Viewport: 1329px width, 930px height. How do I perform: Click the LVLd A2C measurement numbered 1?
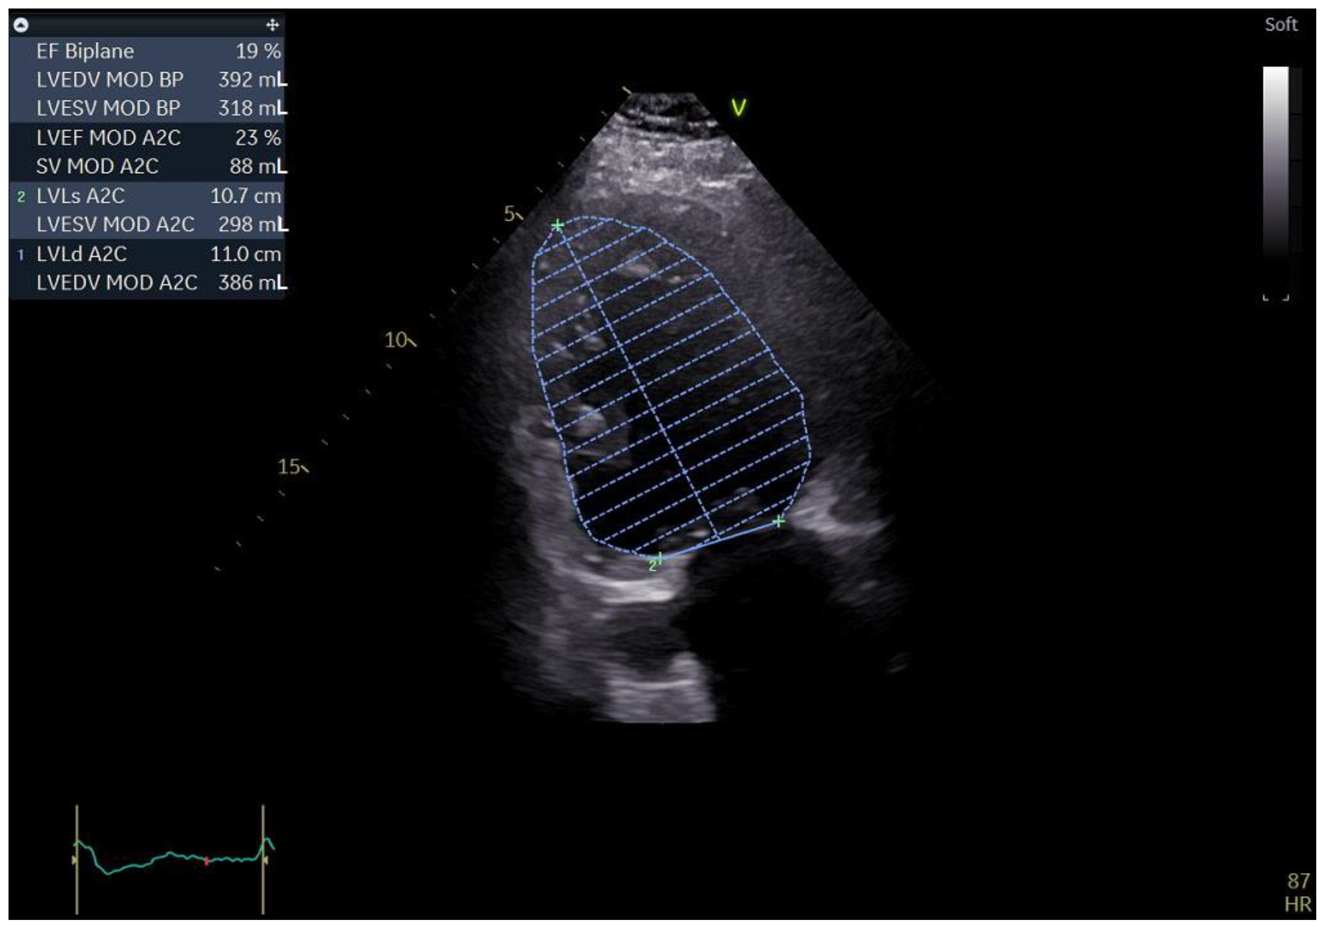(147, 254)
